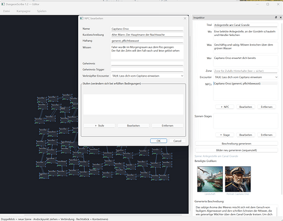Click the Wer description field
This screenshot has width=283, height=221.
click(x=245, y=61)
